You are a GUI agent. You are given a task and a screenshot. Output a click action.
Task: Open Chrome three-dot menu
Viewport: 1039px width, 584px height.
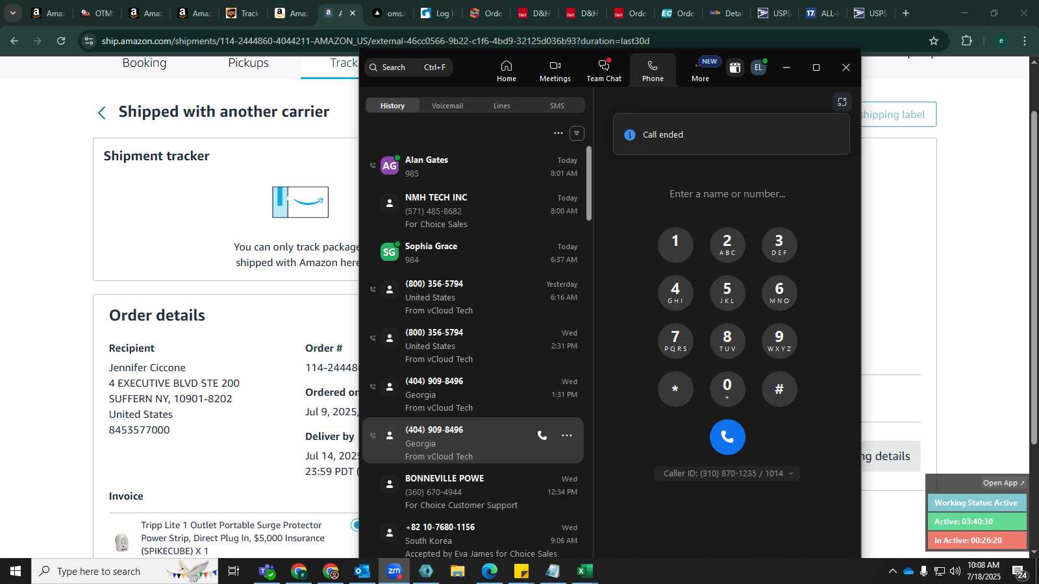click(x=1025, y=41)
